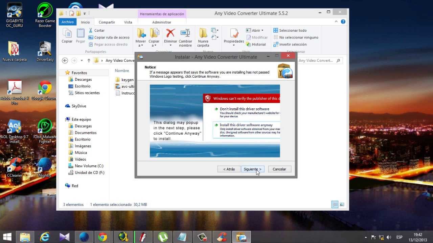Click the Siguiente button in installer
This screenshot has width=433, height=243.
click(252, 169)
